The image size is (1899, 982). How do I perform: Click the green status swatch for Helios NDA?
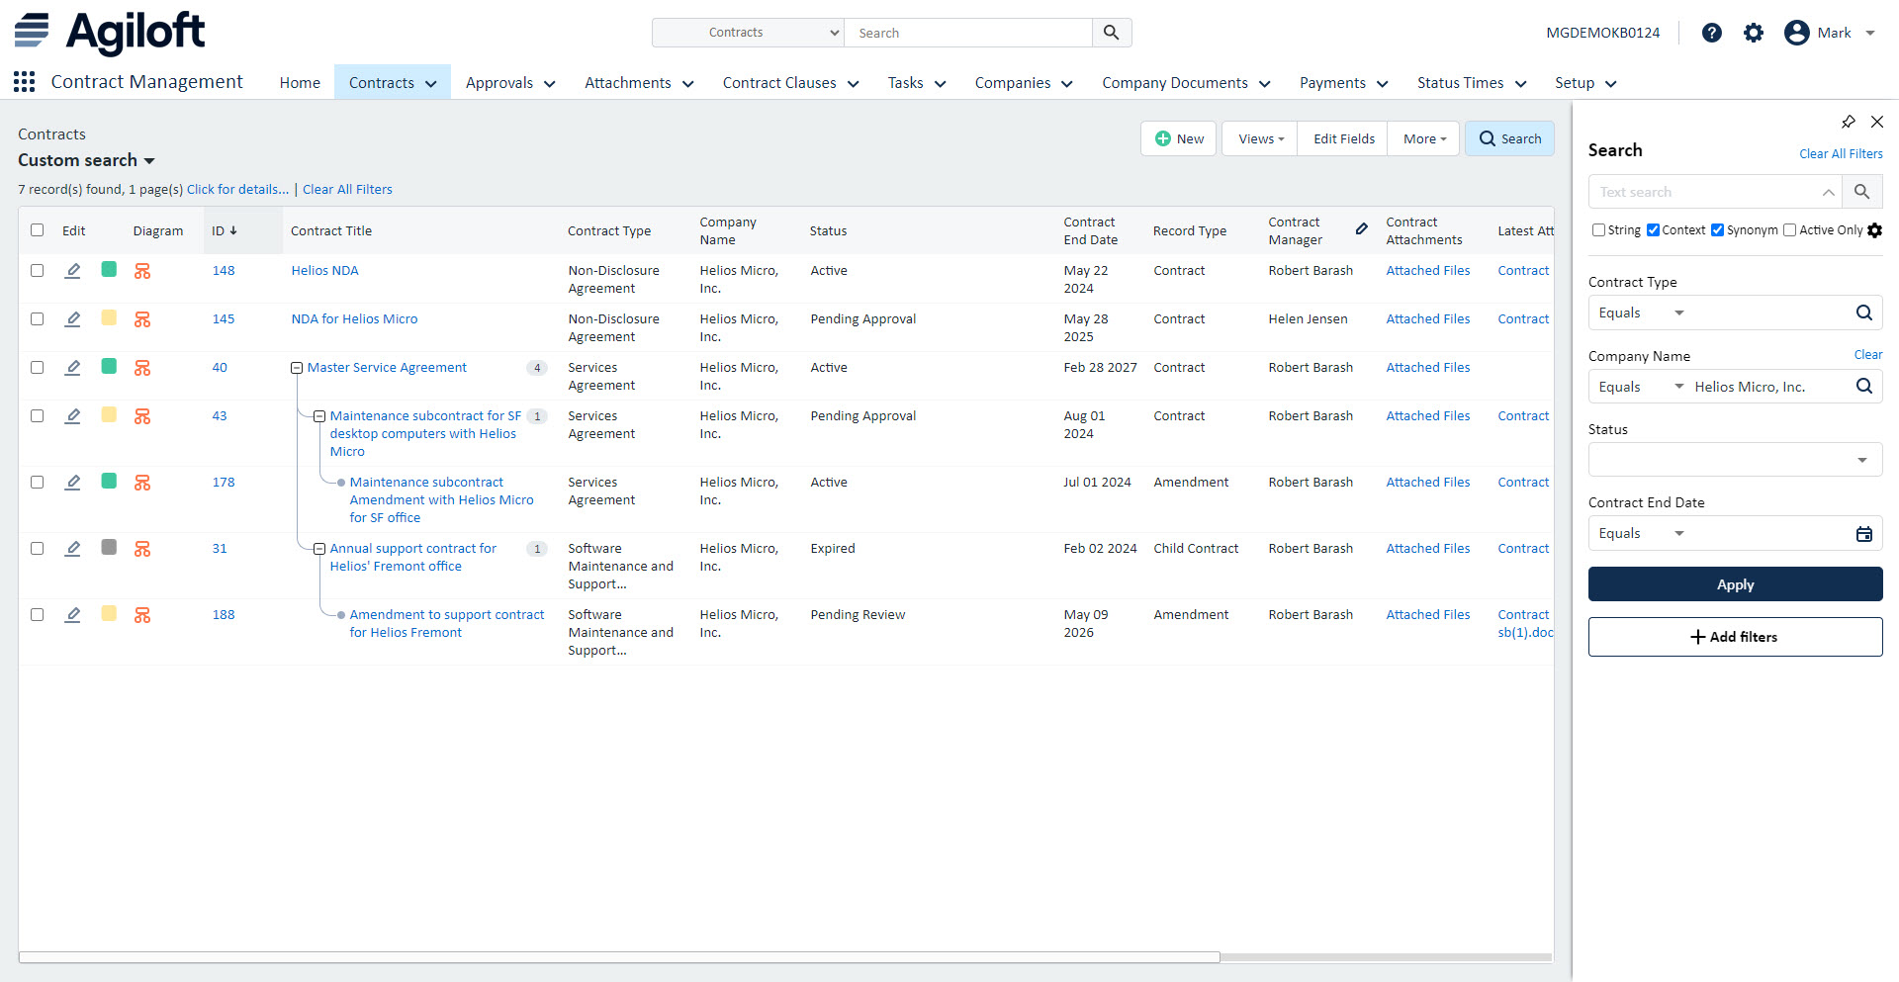coord(108,270)
